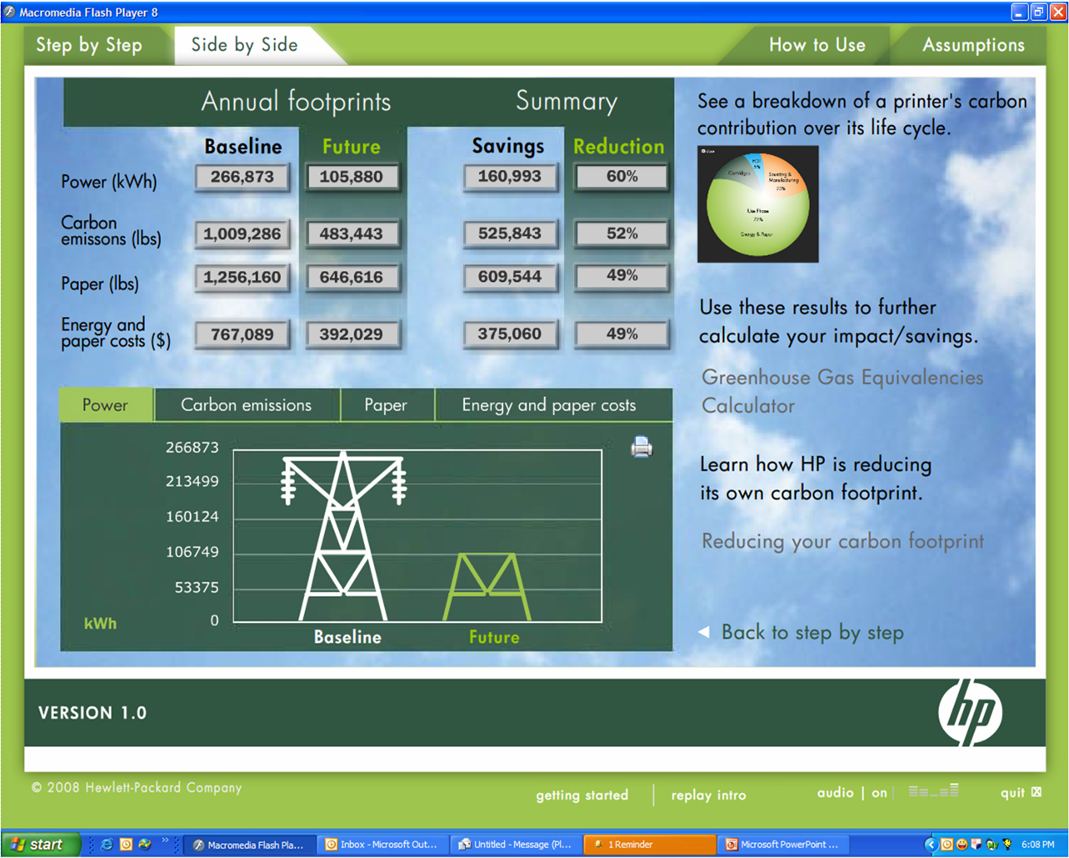
Task: Show the Power chart tab
Action: (x=106, y=405)
